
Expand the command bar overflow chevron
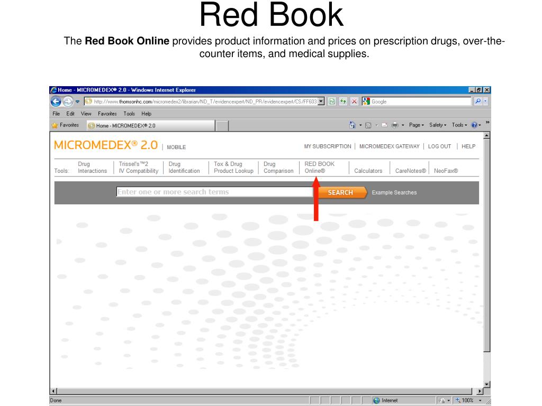(487, 123)
